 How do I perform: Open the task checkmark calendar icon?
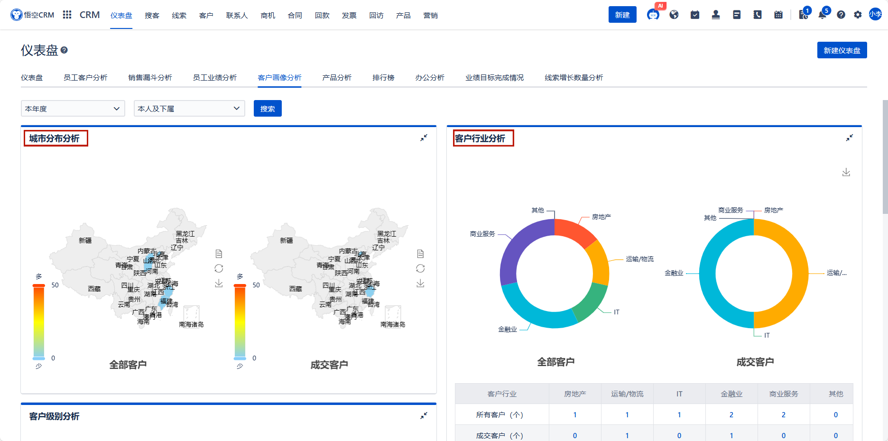pyautogui.click(x=695, y=15)
